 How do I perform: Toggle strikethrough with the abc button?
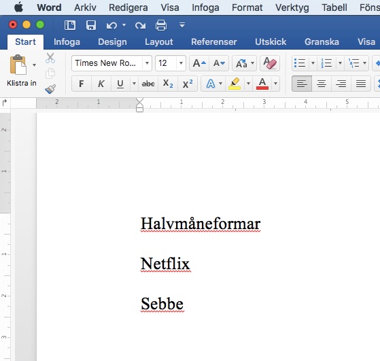click(148, 84)
